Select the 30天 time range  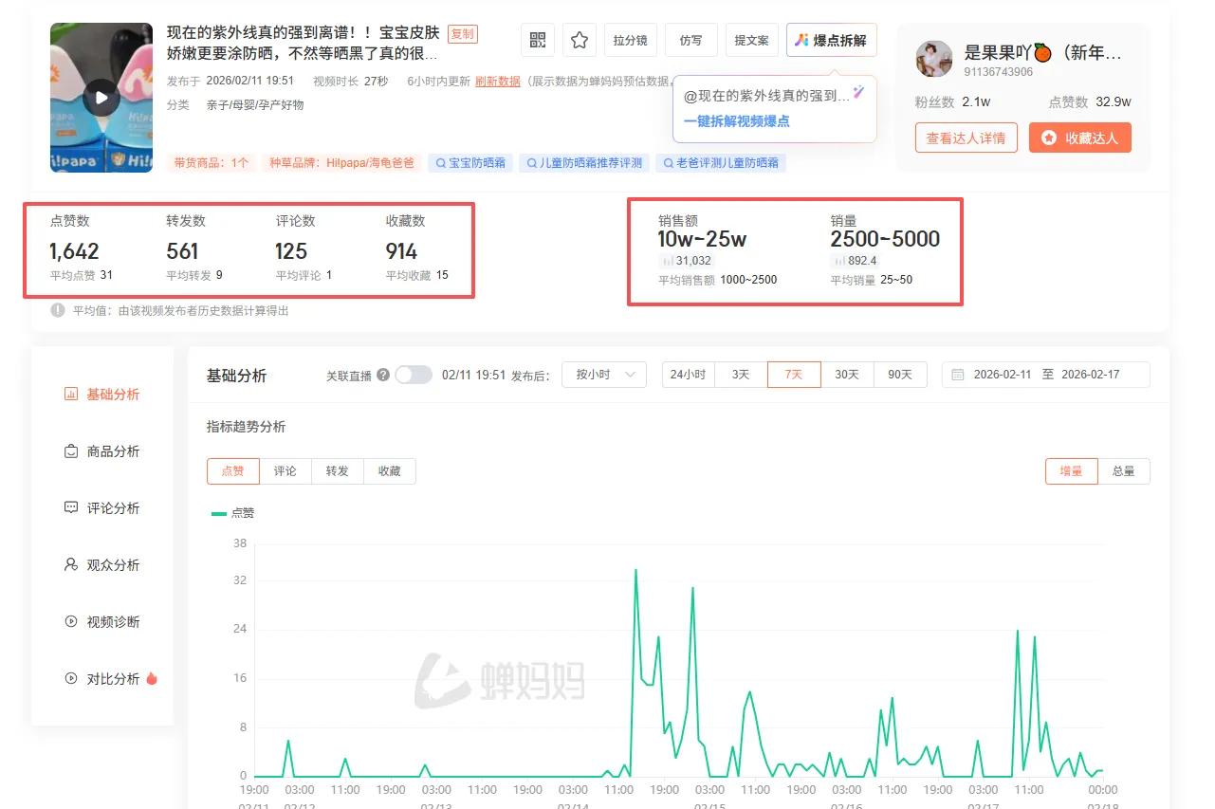click(847, 375)
